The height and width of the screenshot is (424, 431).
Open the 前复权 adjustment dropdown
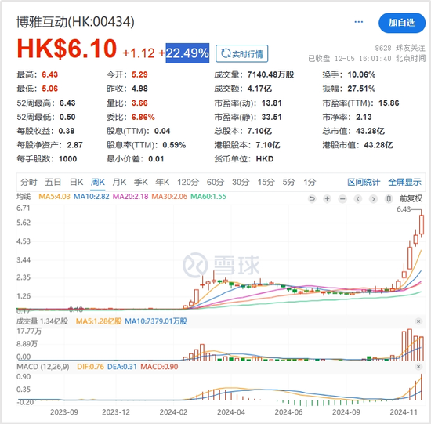[411, 198]
